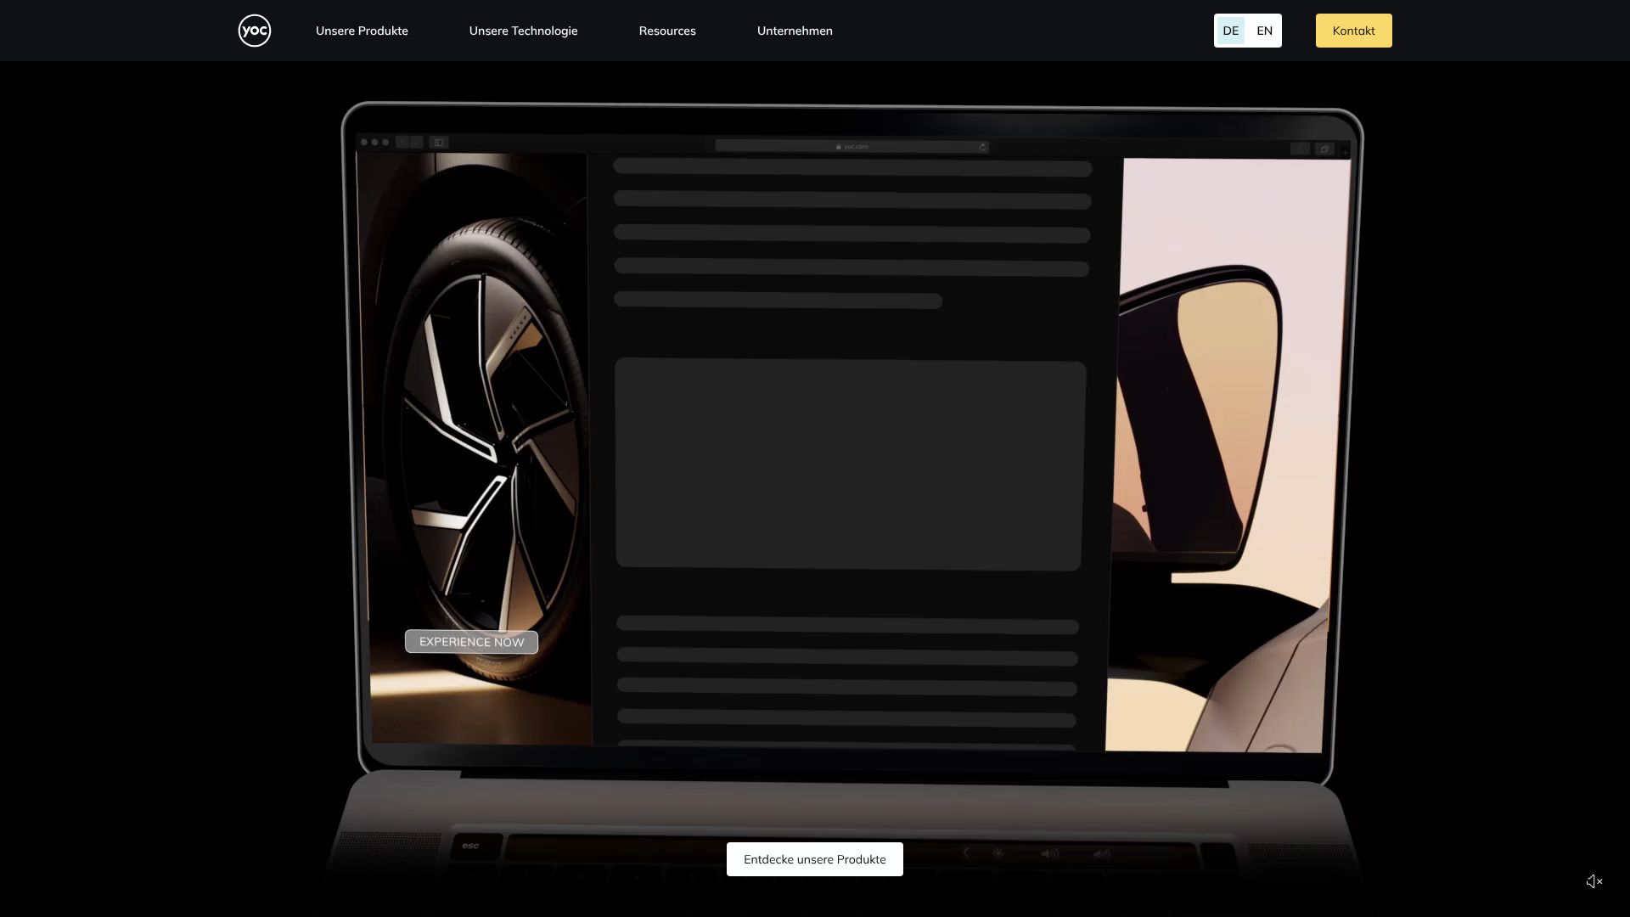Click the yellow Kontakt button

click(1353, 31)
